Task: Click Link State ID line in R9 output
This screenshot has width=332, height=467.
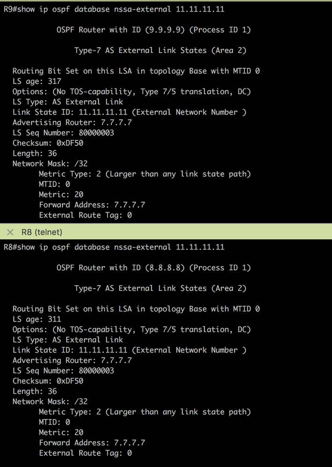Action: point(130,112)
